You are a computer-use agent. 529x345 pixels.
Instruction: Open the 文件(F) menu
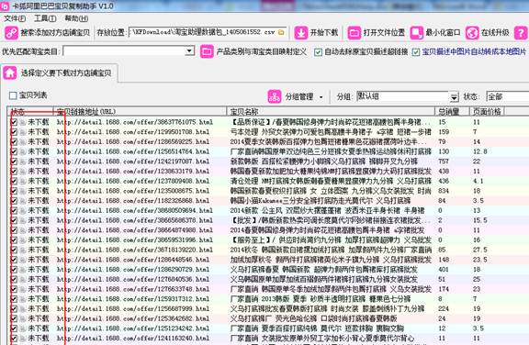(15, 18)
